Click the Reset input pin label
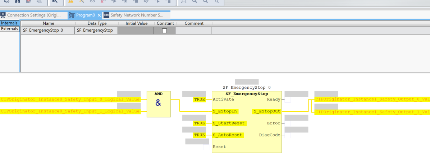 pos(219,147)
